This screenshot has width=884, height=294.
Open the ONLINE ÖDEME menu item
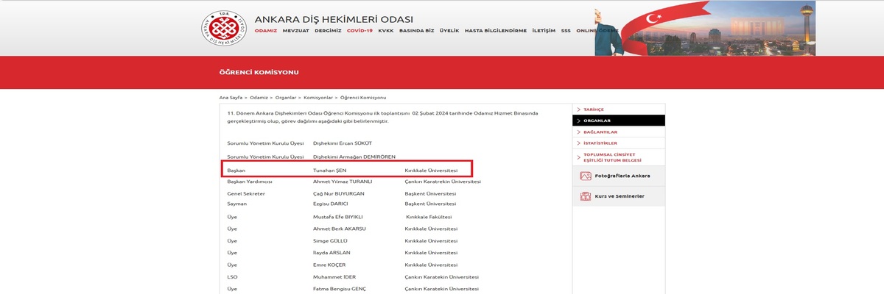click(x=597, y=31)
